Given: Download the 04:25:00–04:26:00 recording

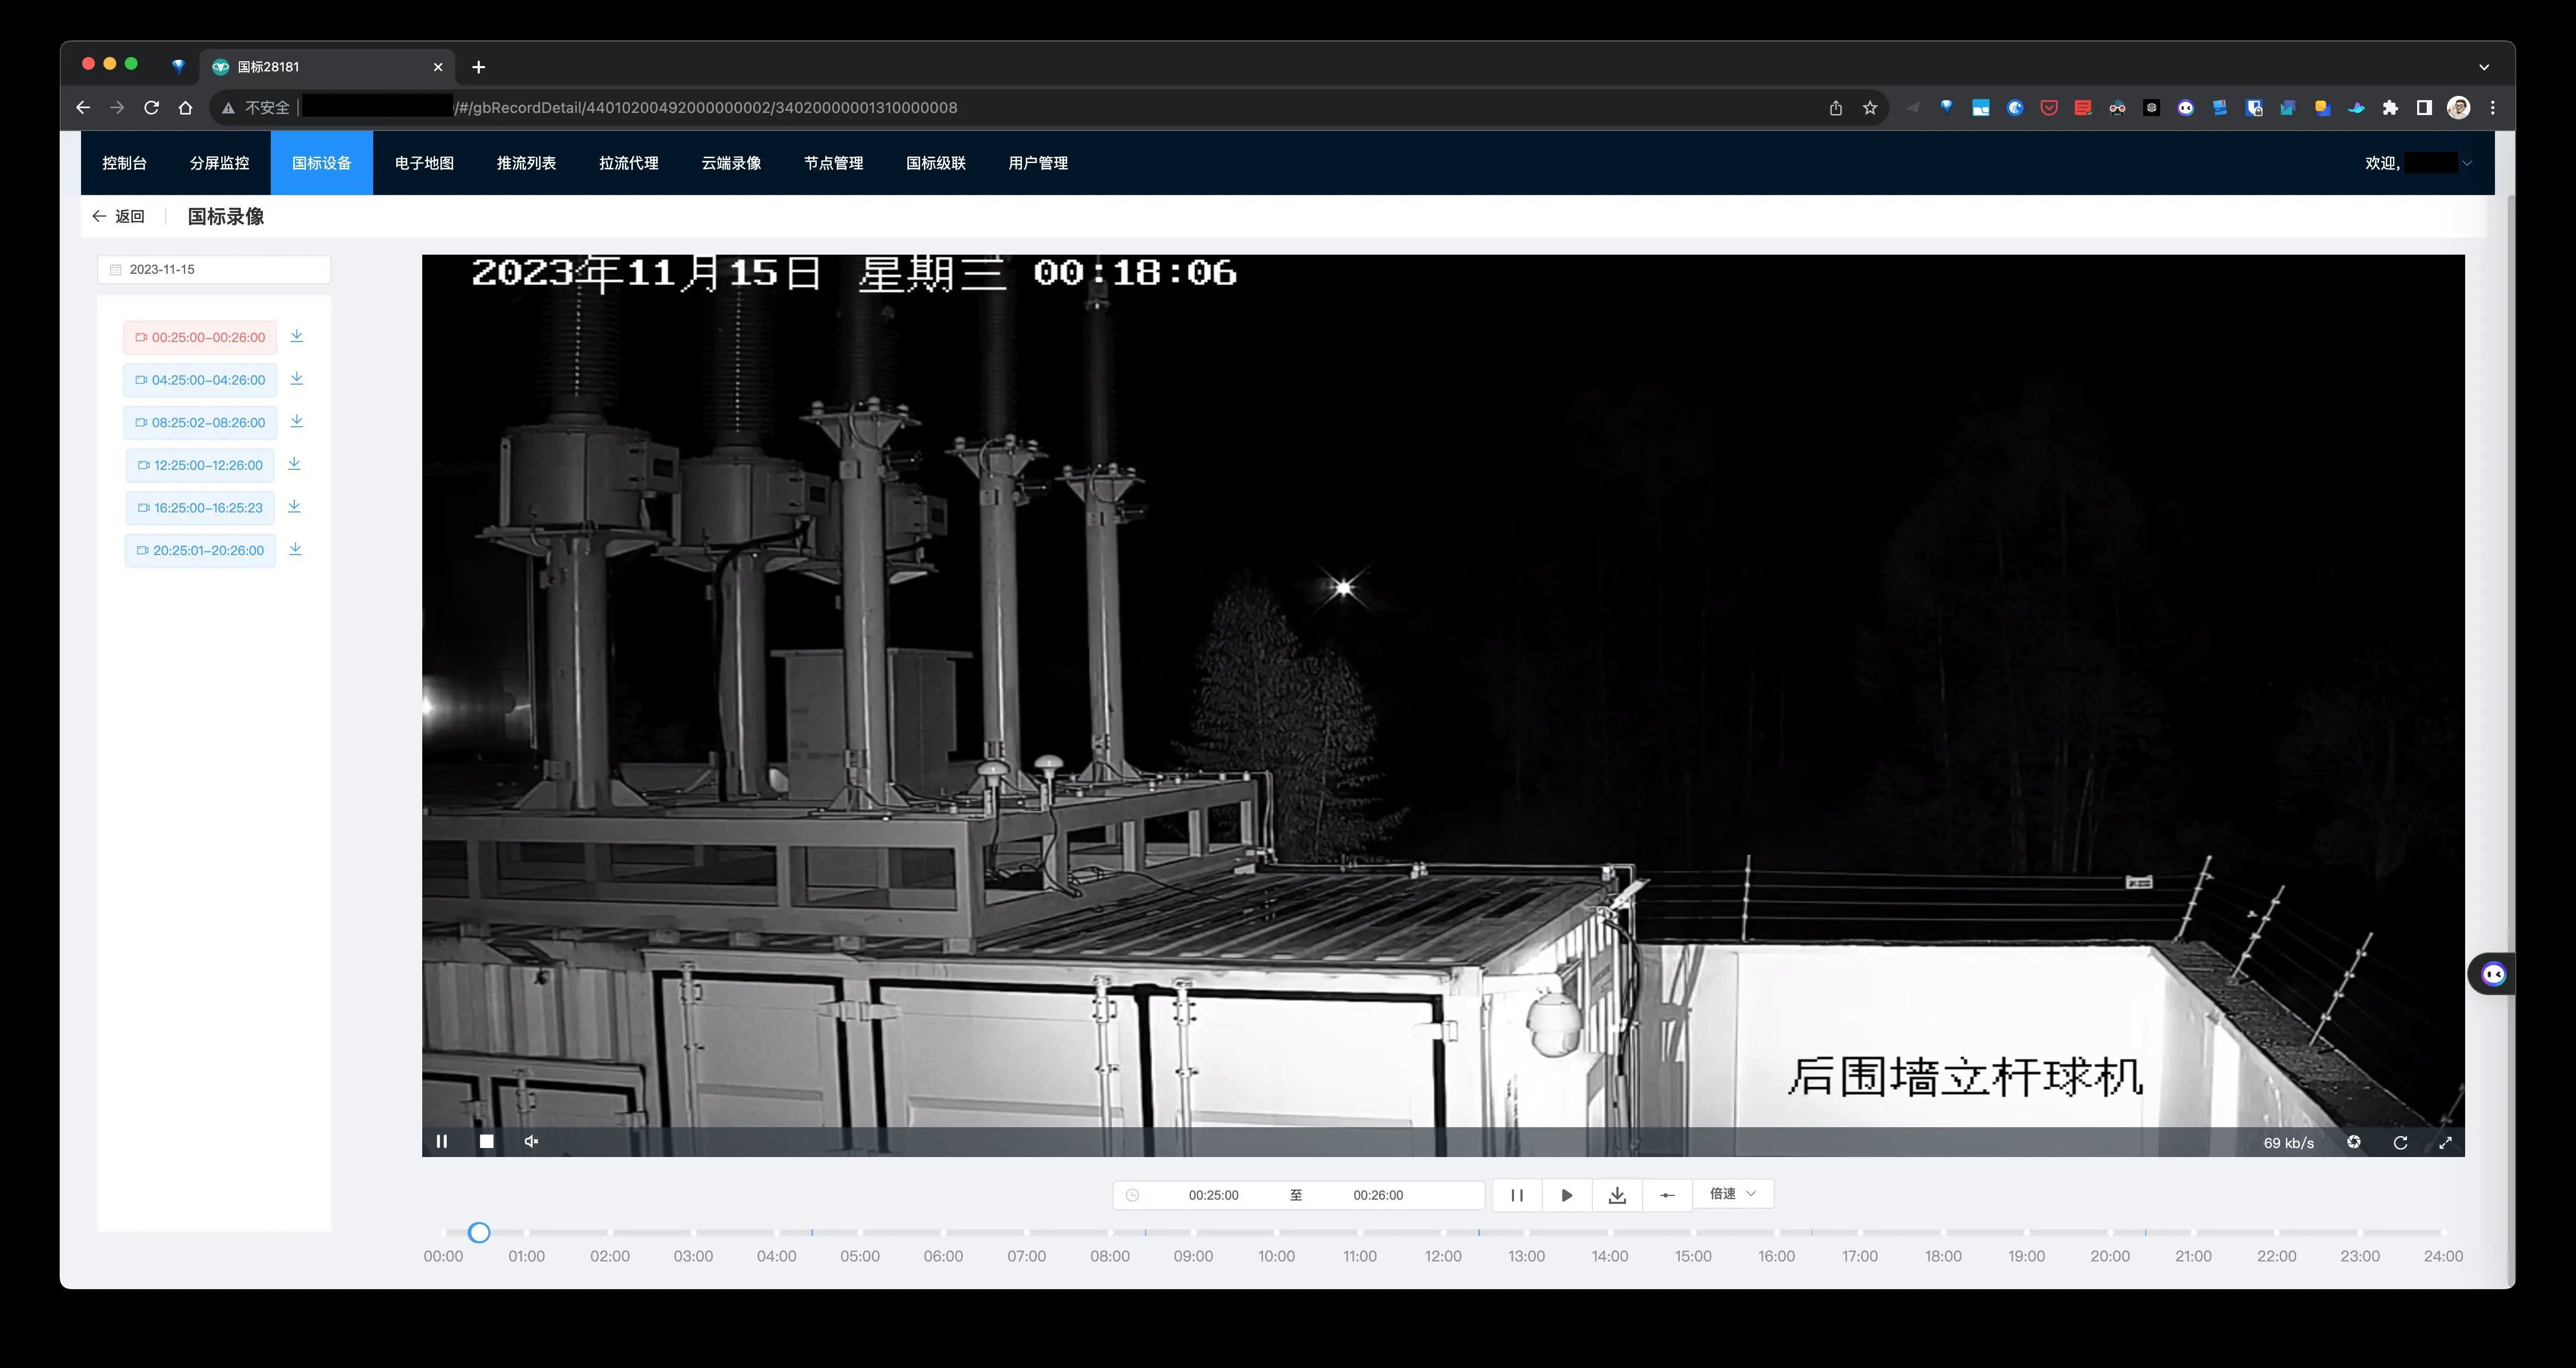Looking at the screenshot, I should 296,379.
